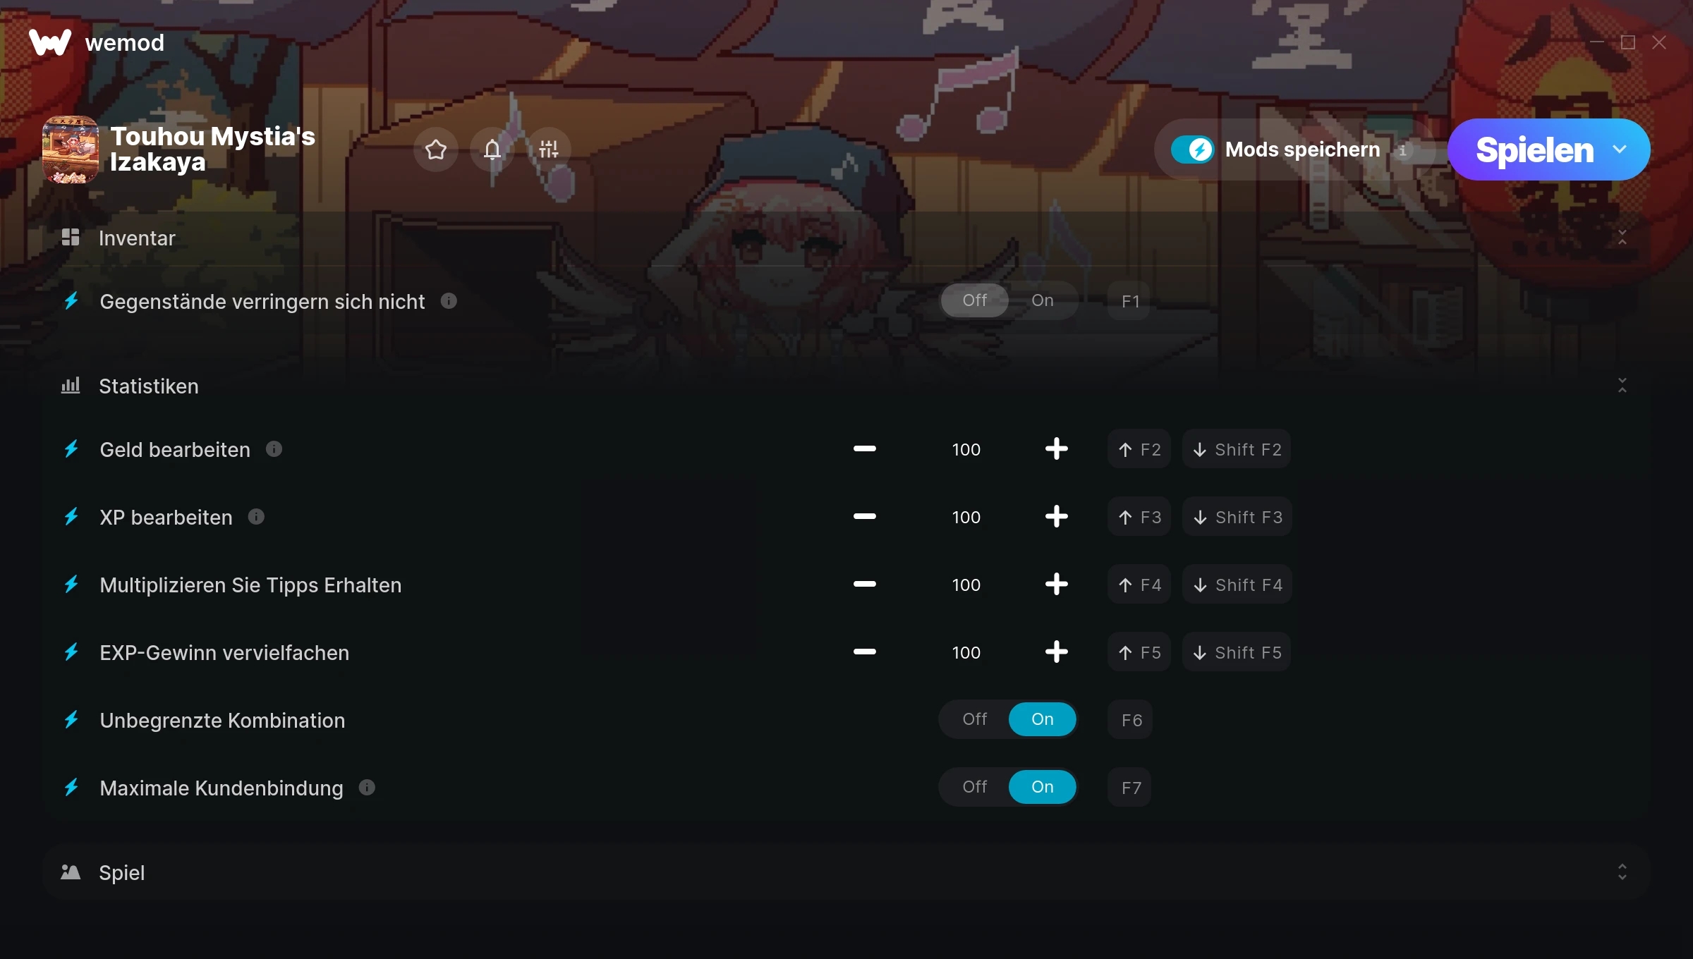This screenshot has height=959, width=1693.
Task: Add game to favorites with star icon
Action: pos(436,149)
